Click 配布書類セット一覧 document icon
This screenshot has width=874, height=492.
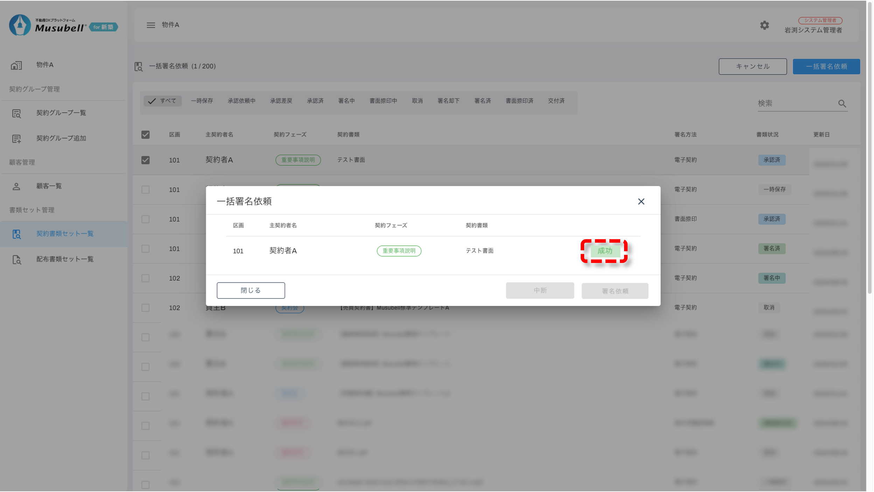[16, 259]
